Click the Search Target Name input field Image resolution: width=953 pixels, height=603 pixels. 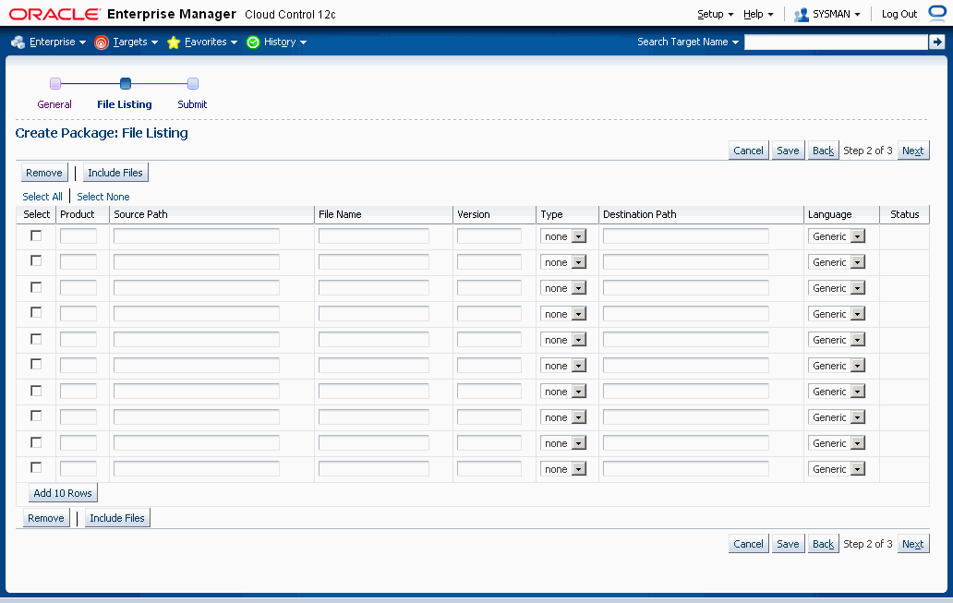[836, 42]
